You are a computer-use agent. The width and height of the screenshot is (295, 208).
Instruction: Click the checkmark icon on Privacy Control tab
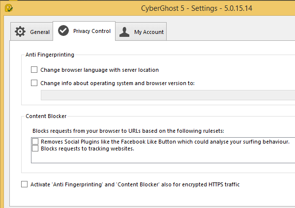[x=63, y=30]
